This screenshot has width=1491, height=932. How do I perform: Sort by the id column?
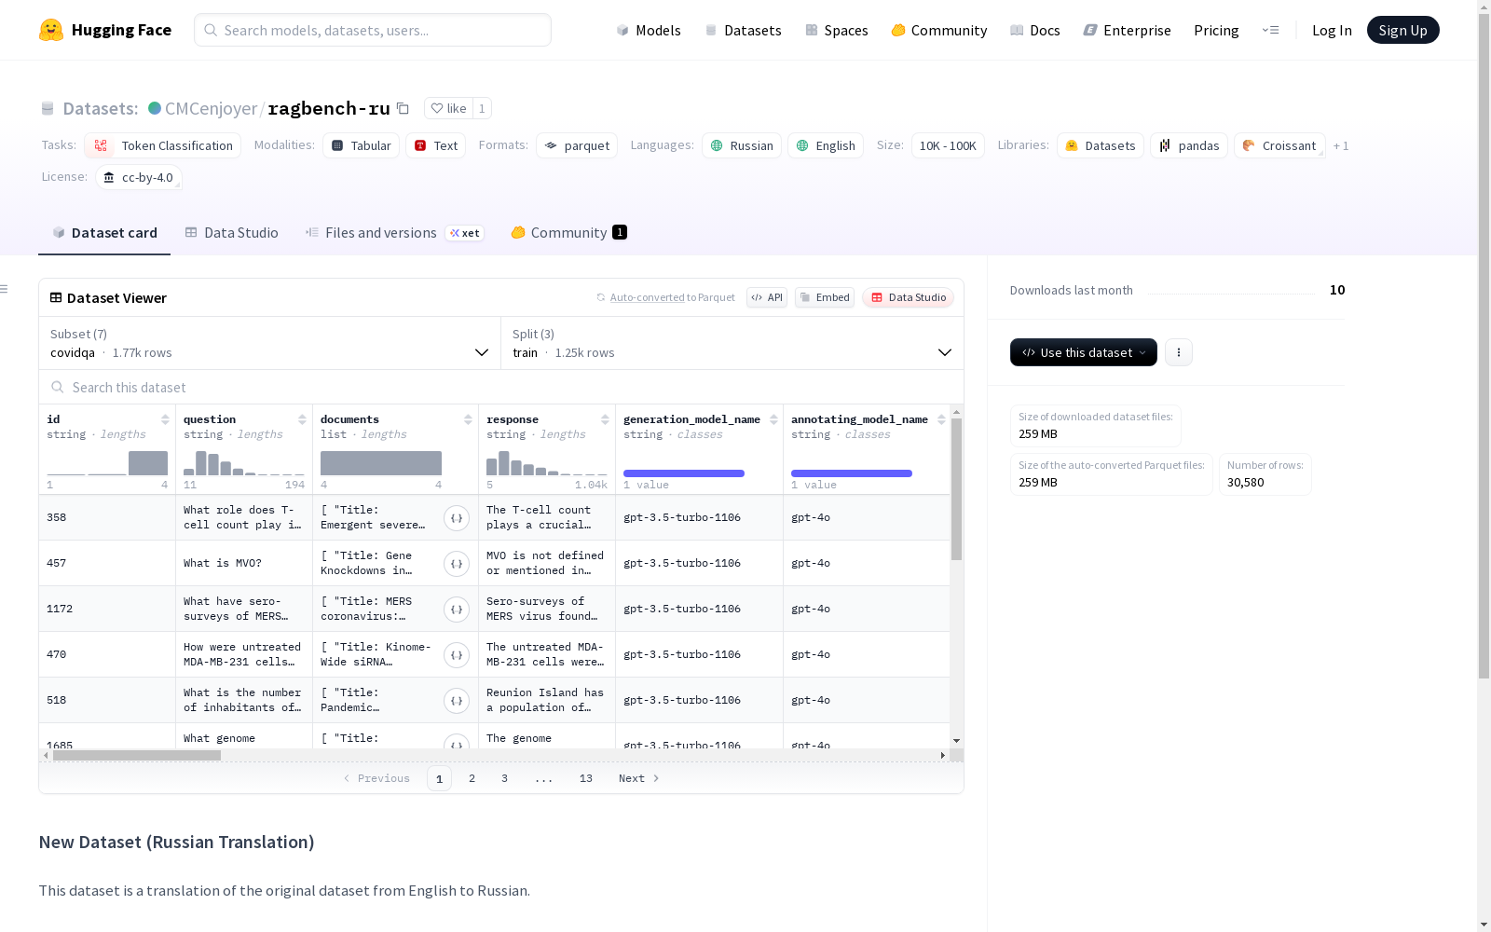[165, 419]
